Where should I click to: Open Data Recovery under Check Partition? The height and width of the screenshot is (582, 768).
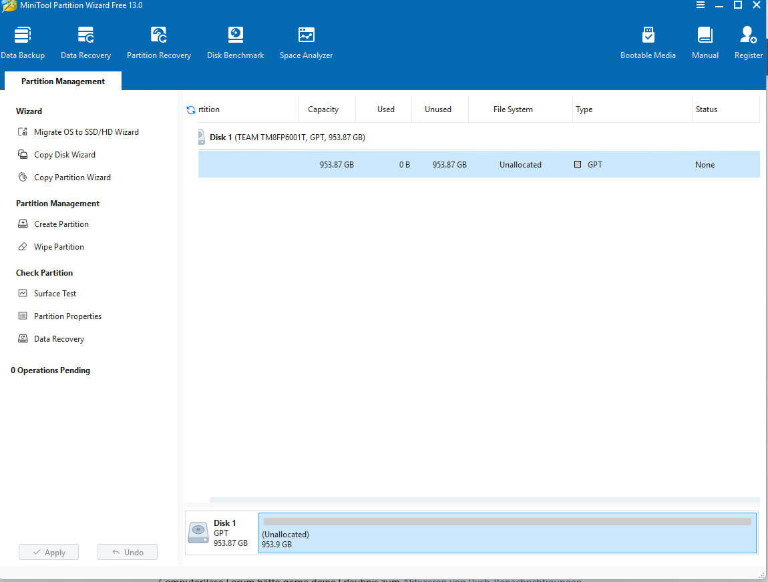coord(51,339)
